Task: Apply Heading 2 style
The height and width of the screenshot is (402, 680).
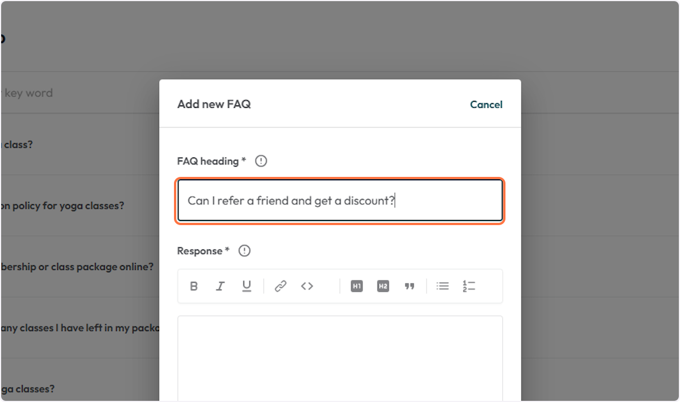Action: coord(382,286)
